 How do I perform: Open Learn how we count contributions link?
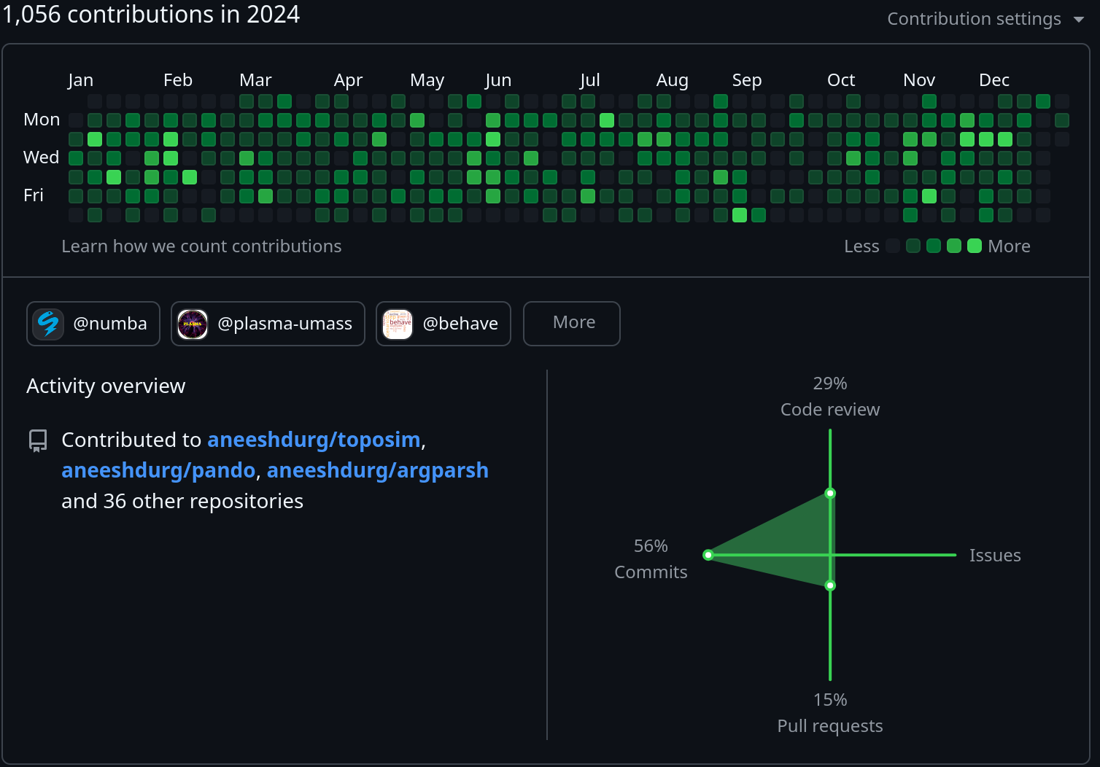pos(201,246)
